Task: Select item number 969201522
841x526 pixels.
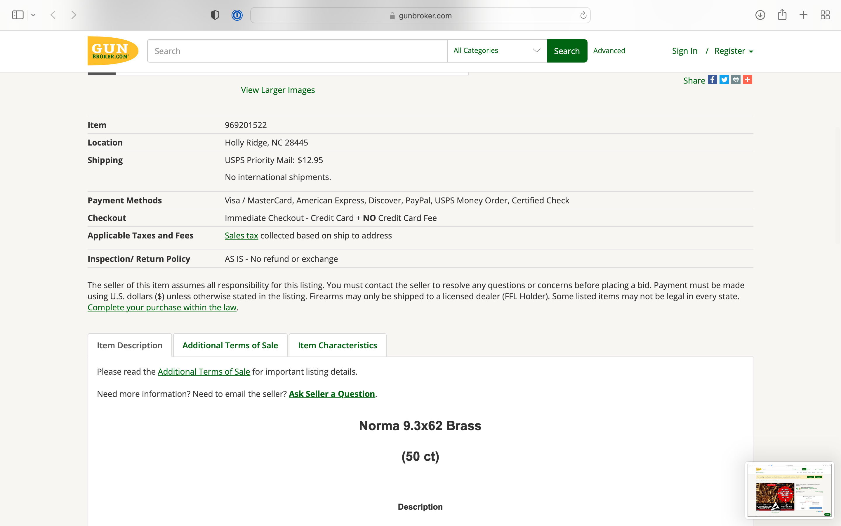Action: (x=246, y=125)
